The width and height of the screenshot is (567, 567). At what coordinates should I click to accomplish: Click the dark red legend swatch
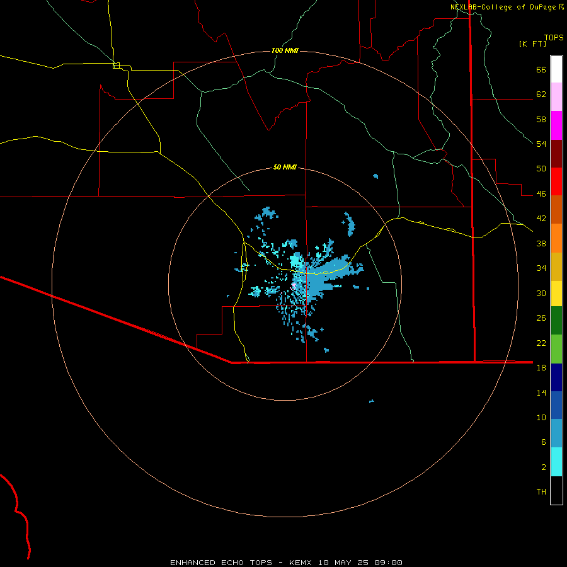click(556, 154)
